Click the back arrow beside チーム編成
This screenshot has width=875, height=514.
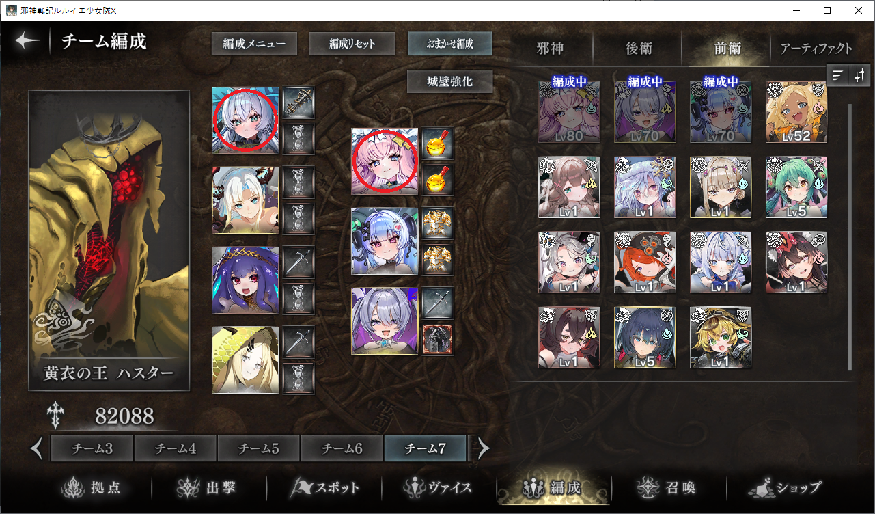point(27,41)
